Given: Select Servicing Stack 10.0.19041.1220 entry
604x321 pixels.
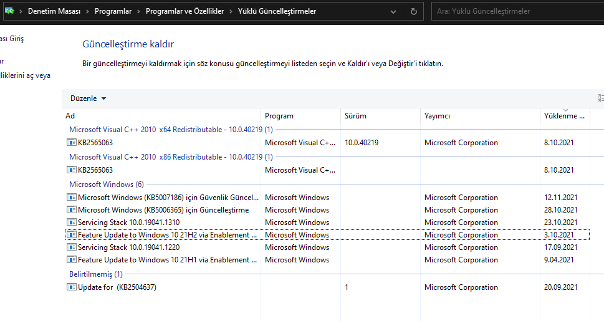Looking at the screenshot, I should [128, 247].
